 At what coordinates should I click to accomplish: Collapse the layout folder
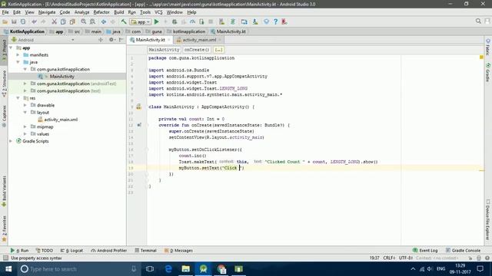[25, 113]
